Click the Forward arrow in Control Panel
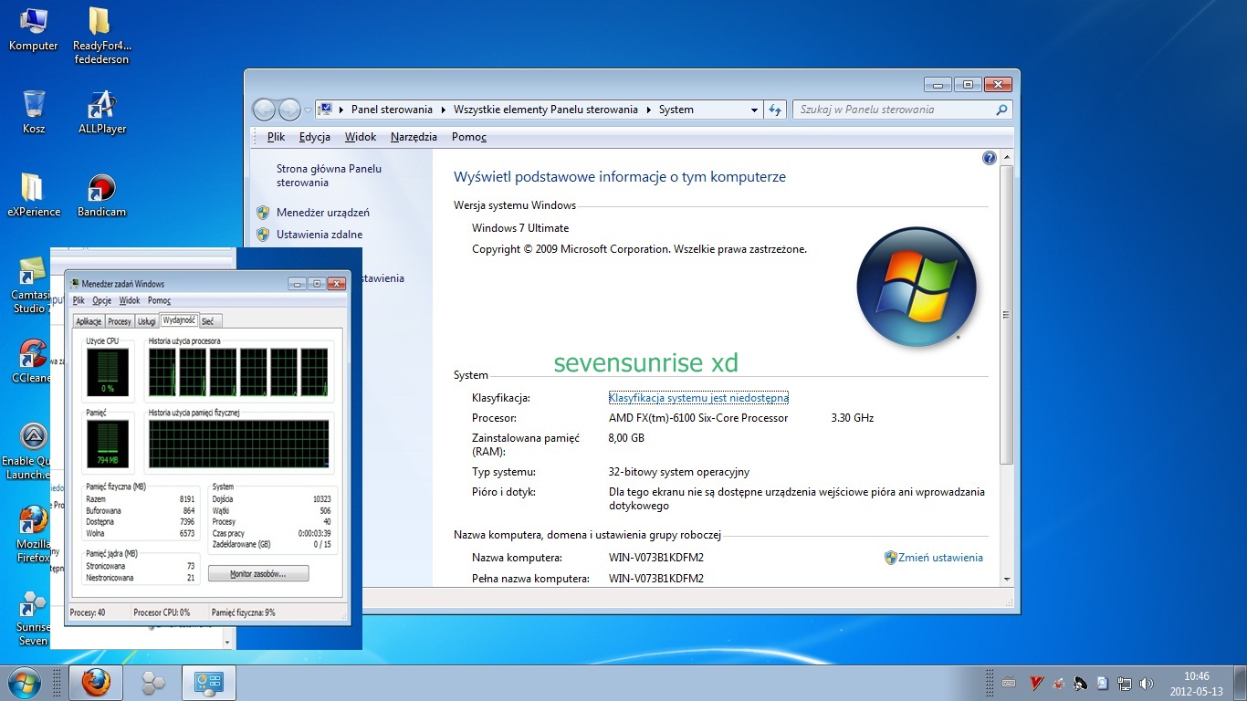Screen dimensions: 1247x701 pos(289,110)
